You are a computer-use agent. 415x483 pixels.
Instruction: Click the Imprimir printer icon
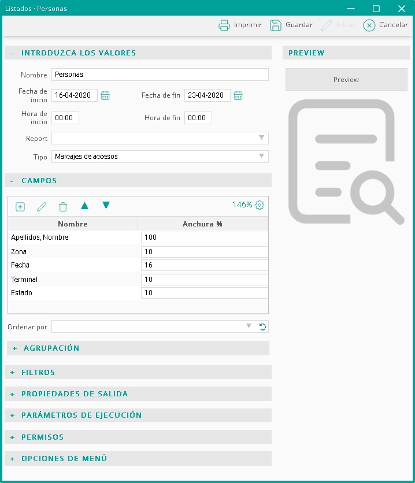[x=224, y=25]
